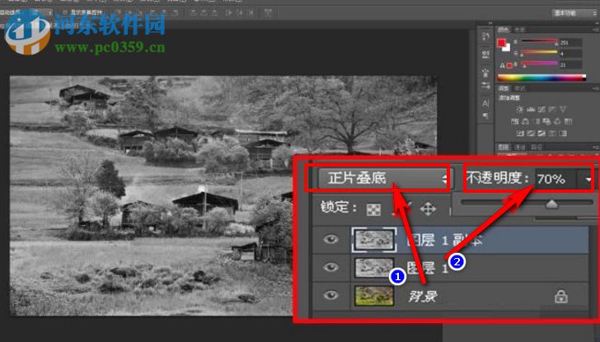Viewport: 600px width, 342px height.
Task: Open the layers panel flyout menu
Action: [596, 148]
